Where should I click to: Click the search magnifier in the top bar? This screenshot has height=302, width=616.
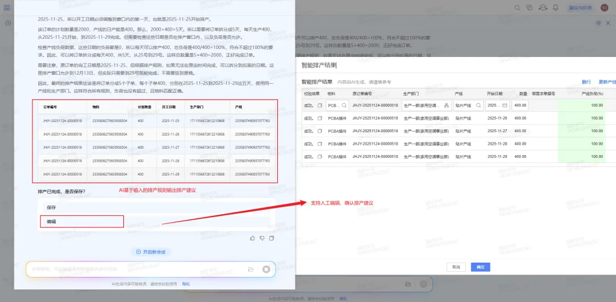[517, 7]
